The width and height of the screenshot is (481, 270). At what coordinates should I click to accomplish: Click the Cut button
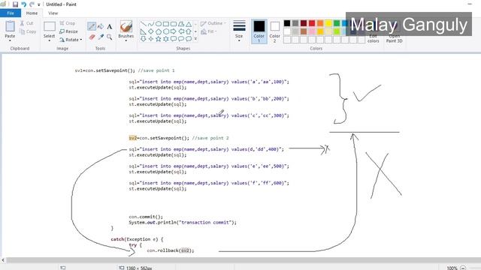click(x=27, y=23)
